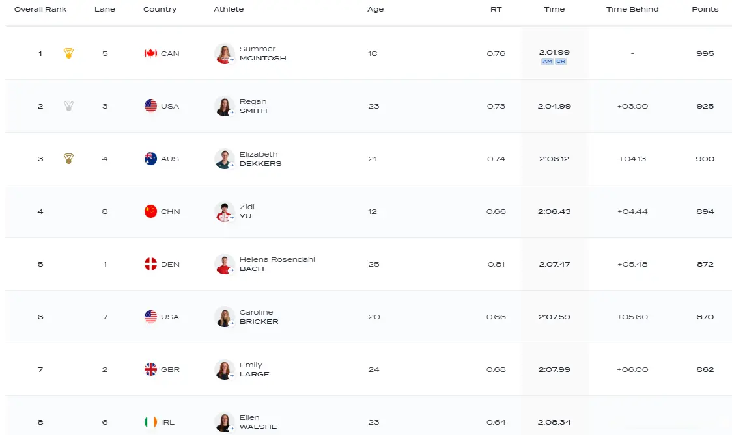Open Helena Rosendahl Bach's profile link
This screenshot has height=435, width=732.
(x=277, y=264)
